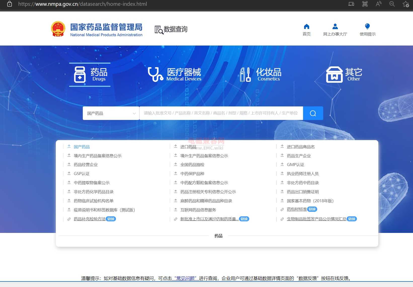Screen dimensions: 413x287
Task: Click the browser address bar URL
Action: click(82, 4)
